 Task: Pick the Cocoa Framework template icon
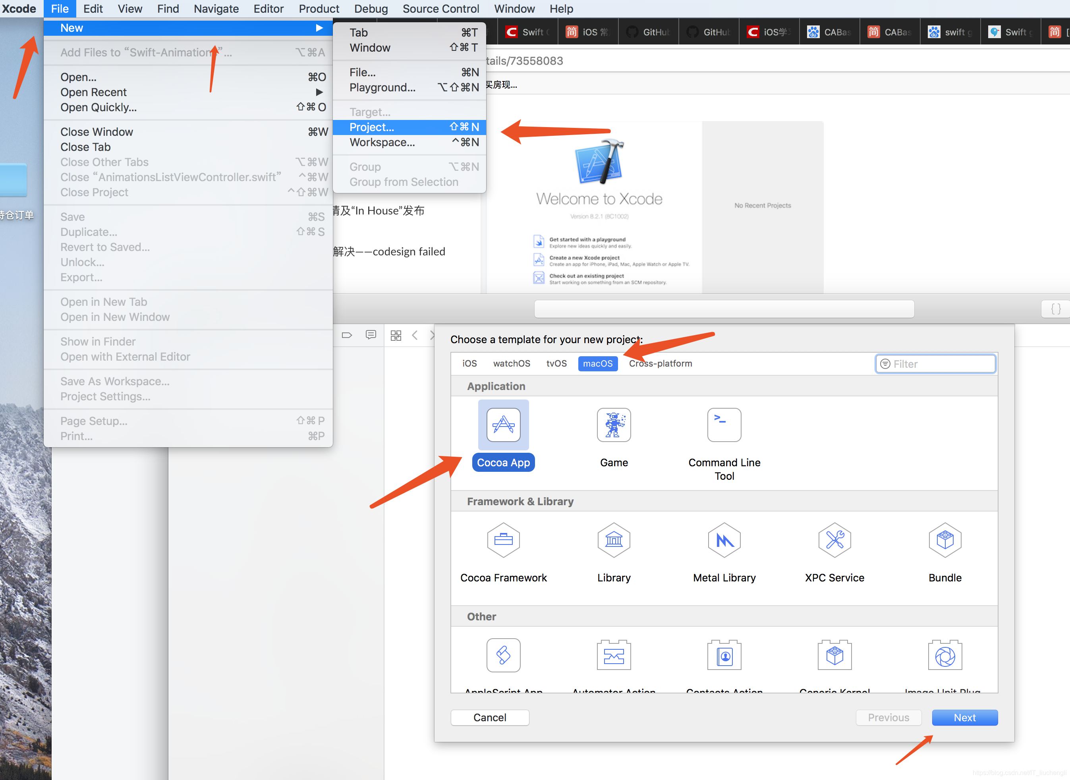coord(503,540)
